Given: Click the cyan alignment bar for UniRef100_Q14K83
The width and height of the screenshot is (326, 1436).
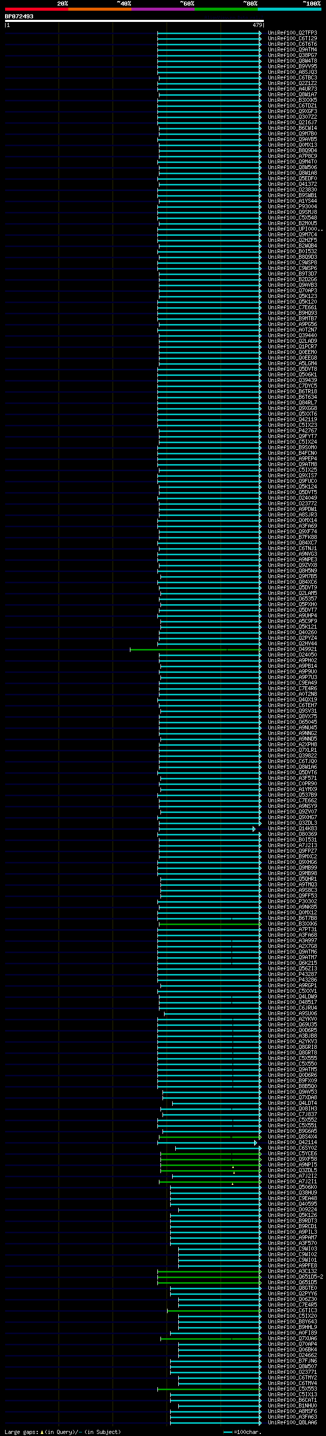Looking at the screenshot, I should tap(207, 829).
